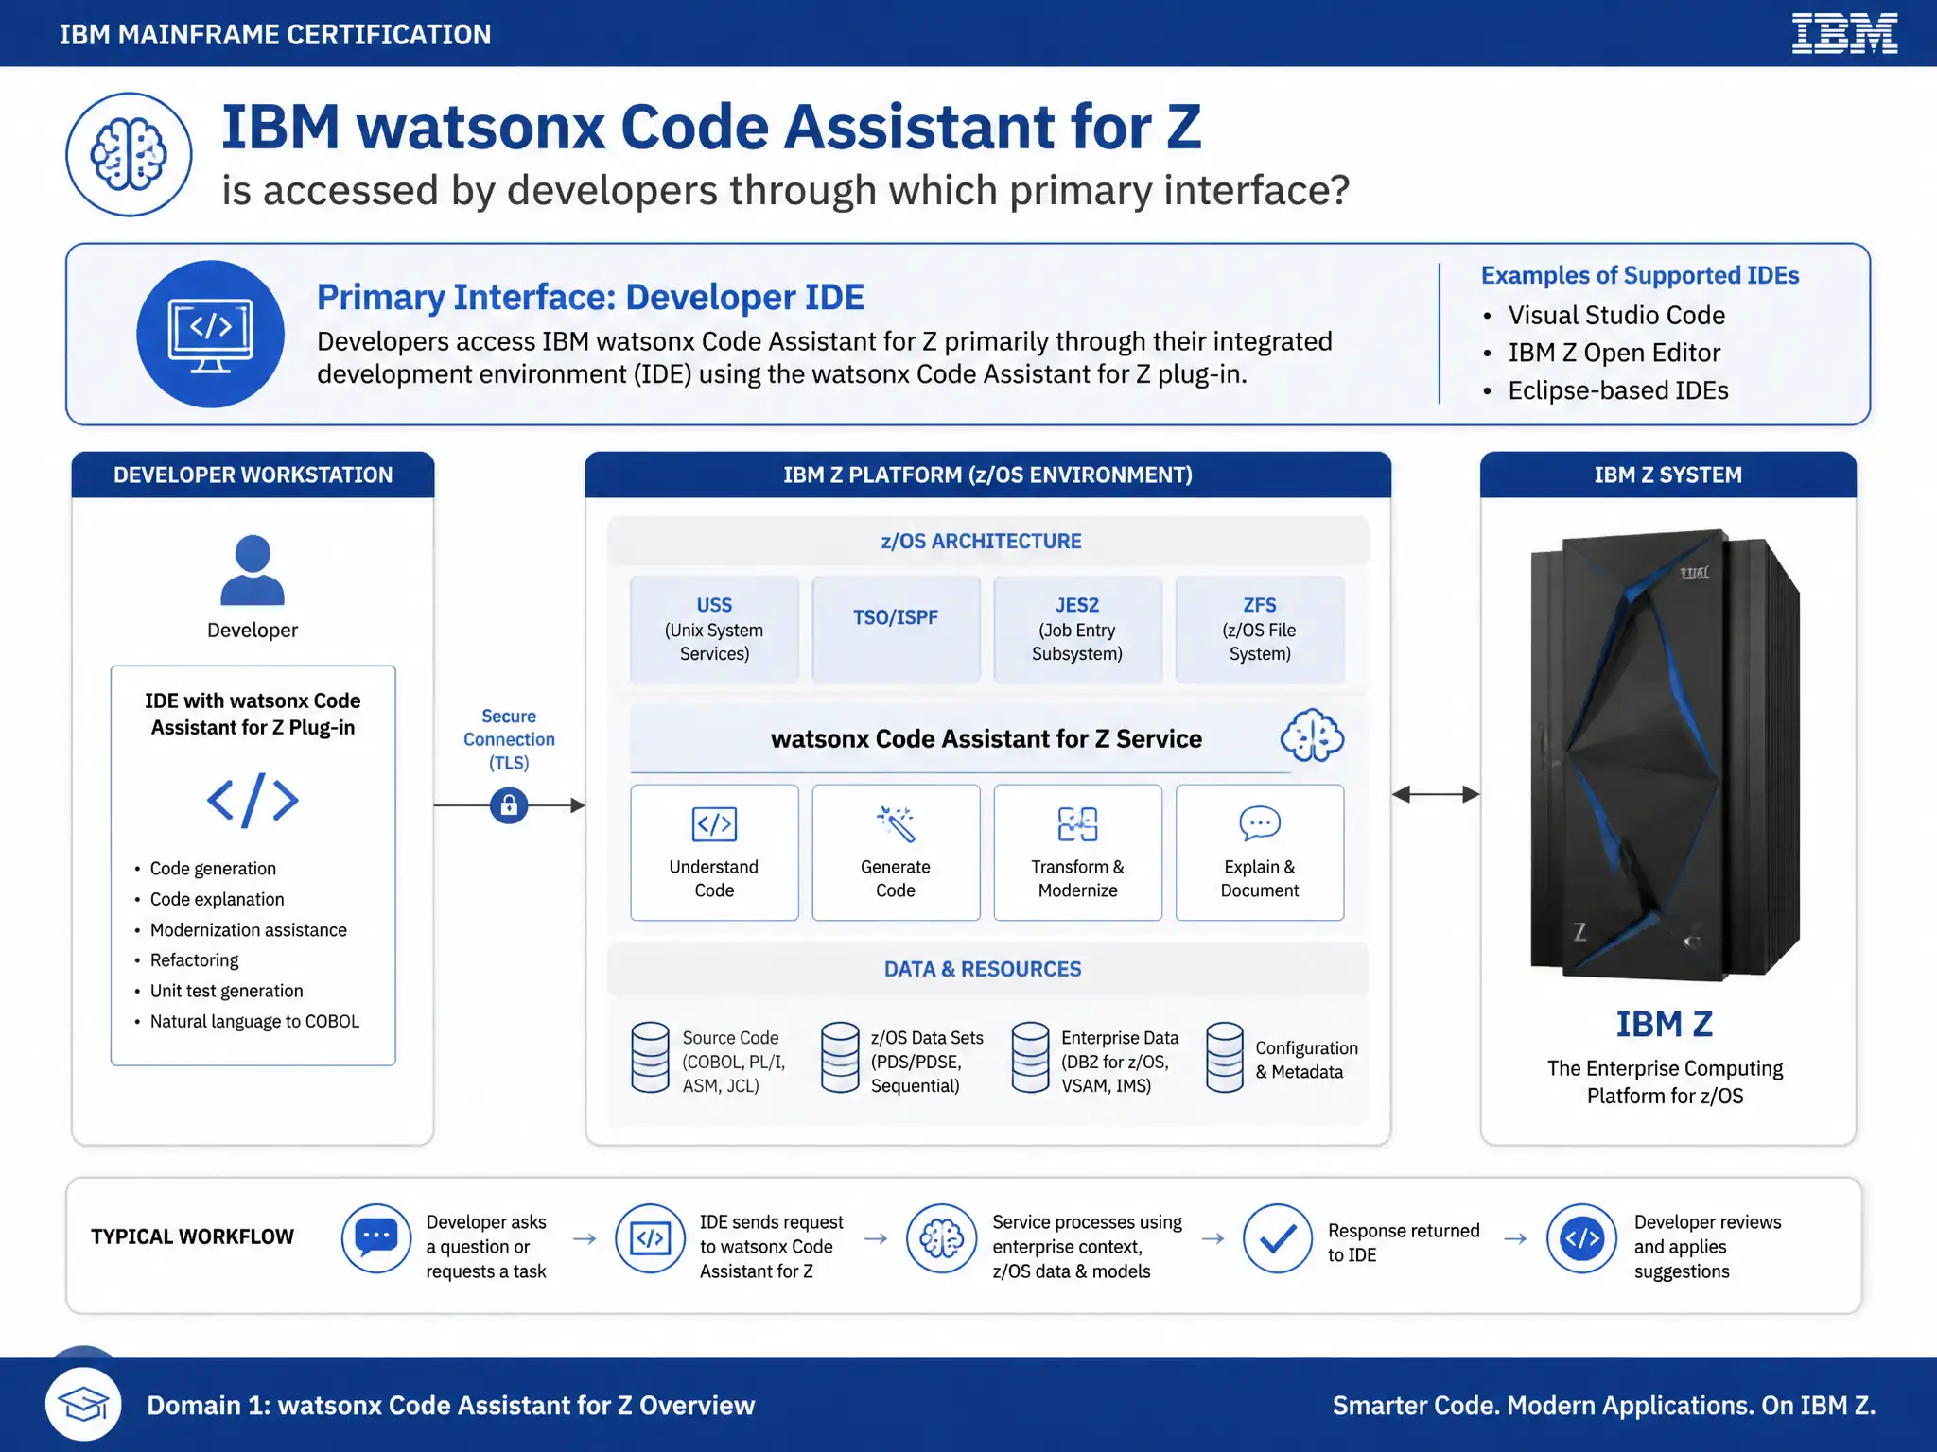Click the graduation cap icon in the footer

(83, 1404)
